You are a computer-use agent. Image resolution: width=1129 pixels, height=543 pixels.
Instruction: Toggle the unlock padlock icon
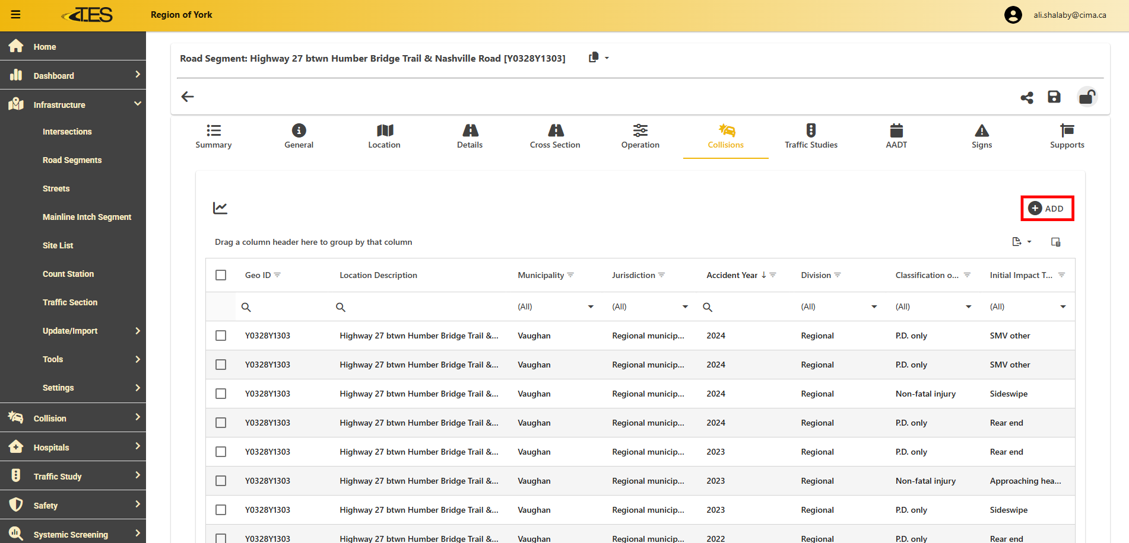(1087, 97)
